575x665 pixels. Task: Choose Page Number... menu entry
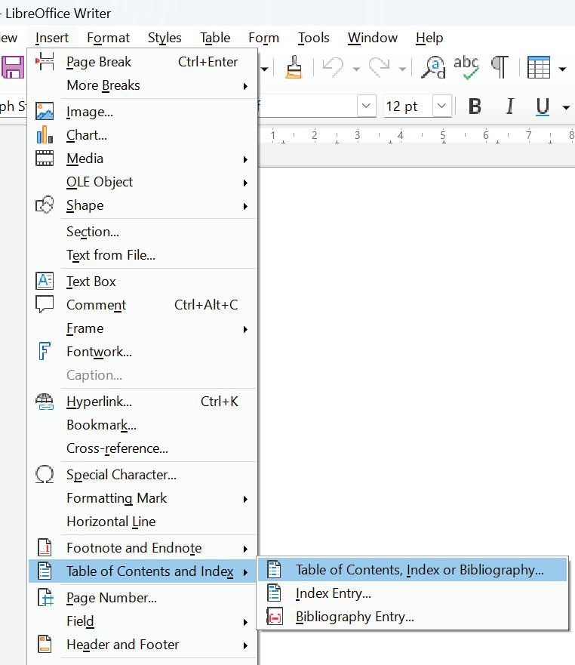[x=143, y=598]
